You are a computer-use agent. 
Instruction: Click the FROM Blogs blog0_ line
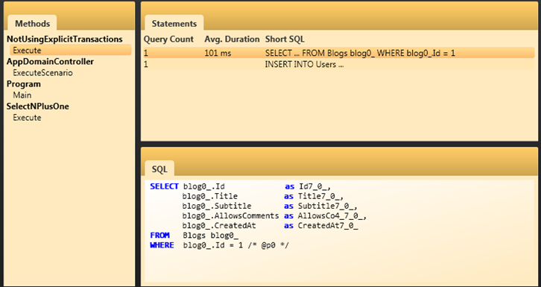(x=194, y=236)
